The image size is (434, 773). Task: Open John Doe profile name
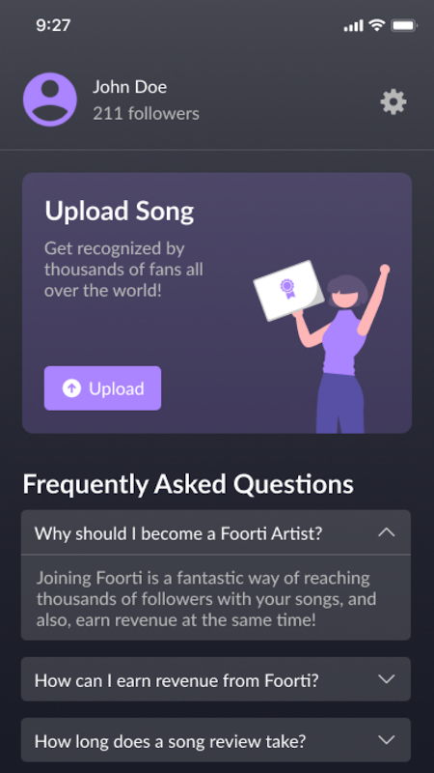click(130, 87)
